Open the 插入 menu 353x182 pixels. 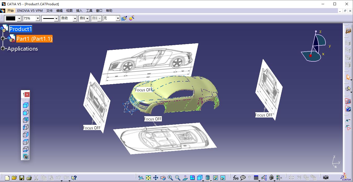79,11
